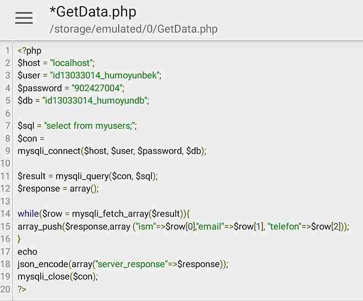Click the while keyword on line 14
The height and width of the screenshot is (301, 363).
tap(28, 213)
